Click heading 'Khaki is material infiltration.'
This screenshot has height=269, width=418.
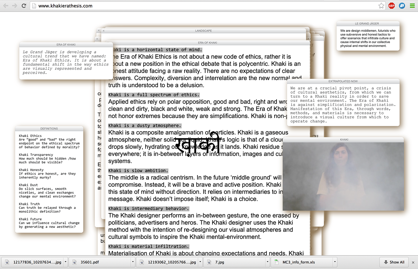(149, 246)
